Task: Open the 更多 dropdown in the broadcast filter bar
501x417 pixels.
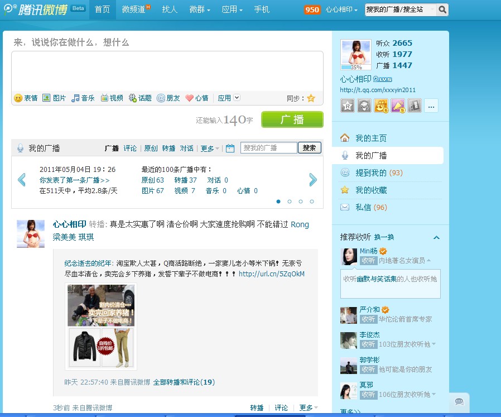Action: coord(209,148)
